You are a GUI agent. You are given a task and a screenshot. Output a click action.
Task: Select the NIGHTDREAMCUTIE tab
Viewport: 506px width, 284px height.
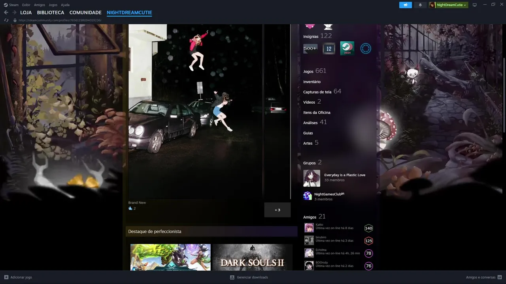(x=129, y=13)
